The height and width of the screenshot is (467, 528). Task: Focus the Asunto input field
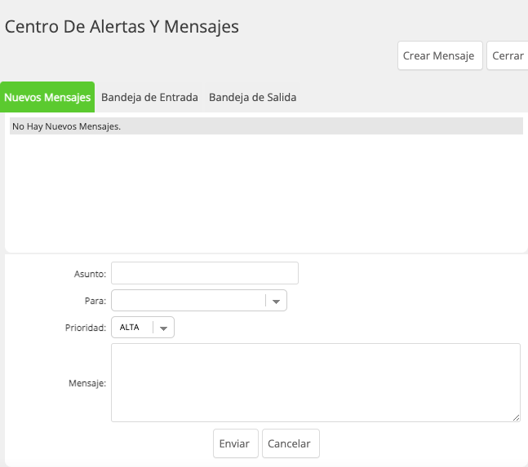pyautogui.click(x=205, y=273)
